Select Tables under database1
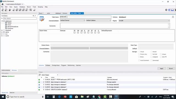The height and width of the screenshot is (99, 176). click(x=9, y=23)
